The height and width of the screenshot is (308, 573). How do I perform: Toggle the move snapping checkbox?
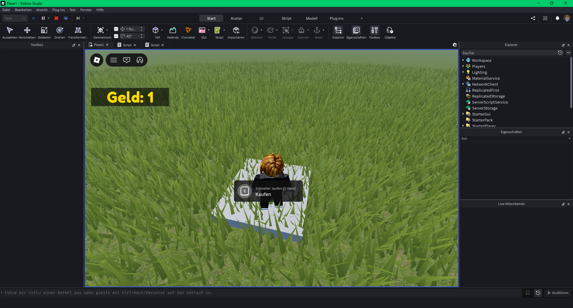tap(116, 29)
